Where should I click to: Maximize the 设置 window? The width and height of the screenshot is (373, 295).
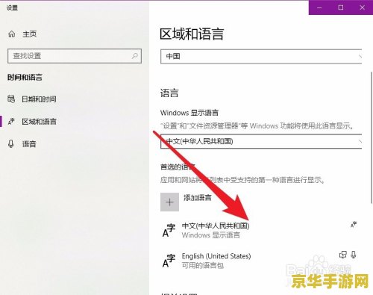tap(341, 7)
